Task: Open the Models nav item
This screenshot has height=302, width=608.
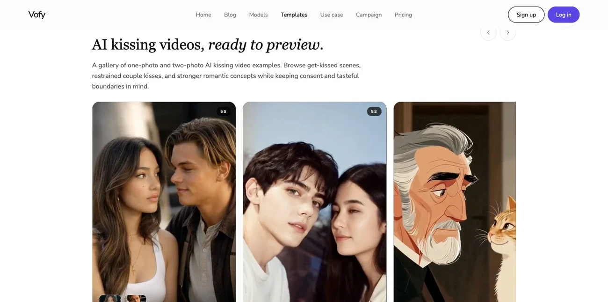Action: coord(258,15)
